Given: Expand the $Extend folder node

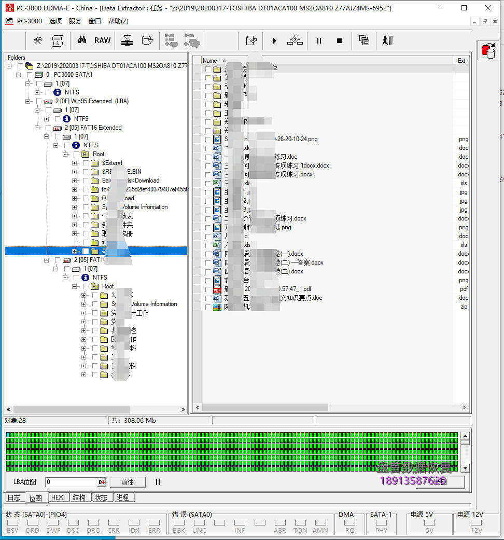Looking at the screenshot, I should pyautogui.click(x=74, y=163).
